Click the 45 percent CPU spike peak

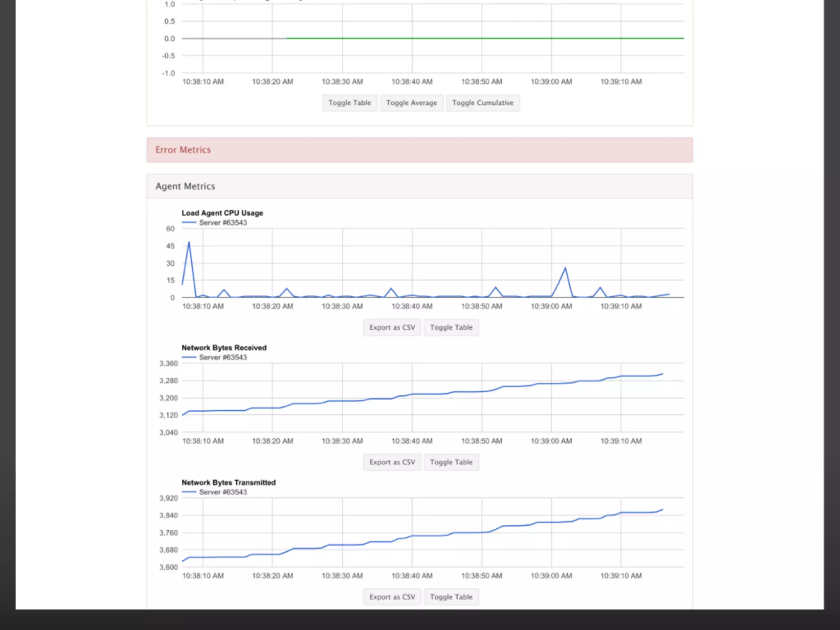(x=189, y=243)
